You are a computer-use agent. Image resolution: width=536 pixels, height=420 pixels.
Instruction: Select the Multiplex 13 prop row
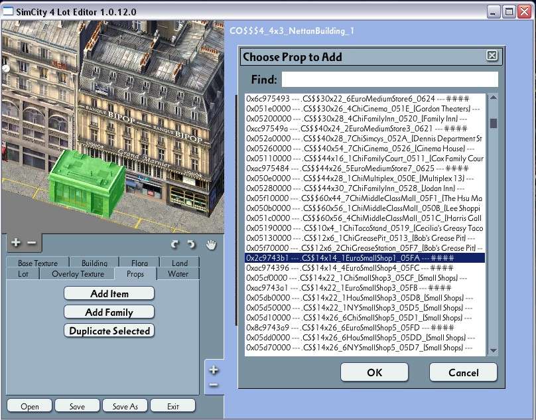(x=365, y=178)
